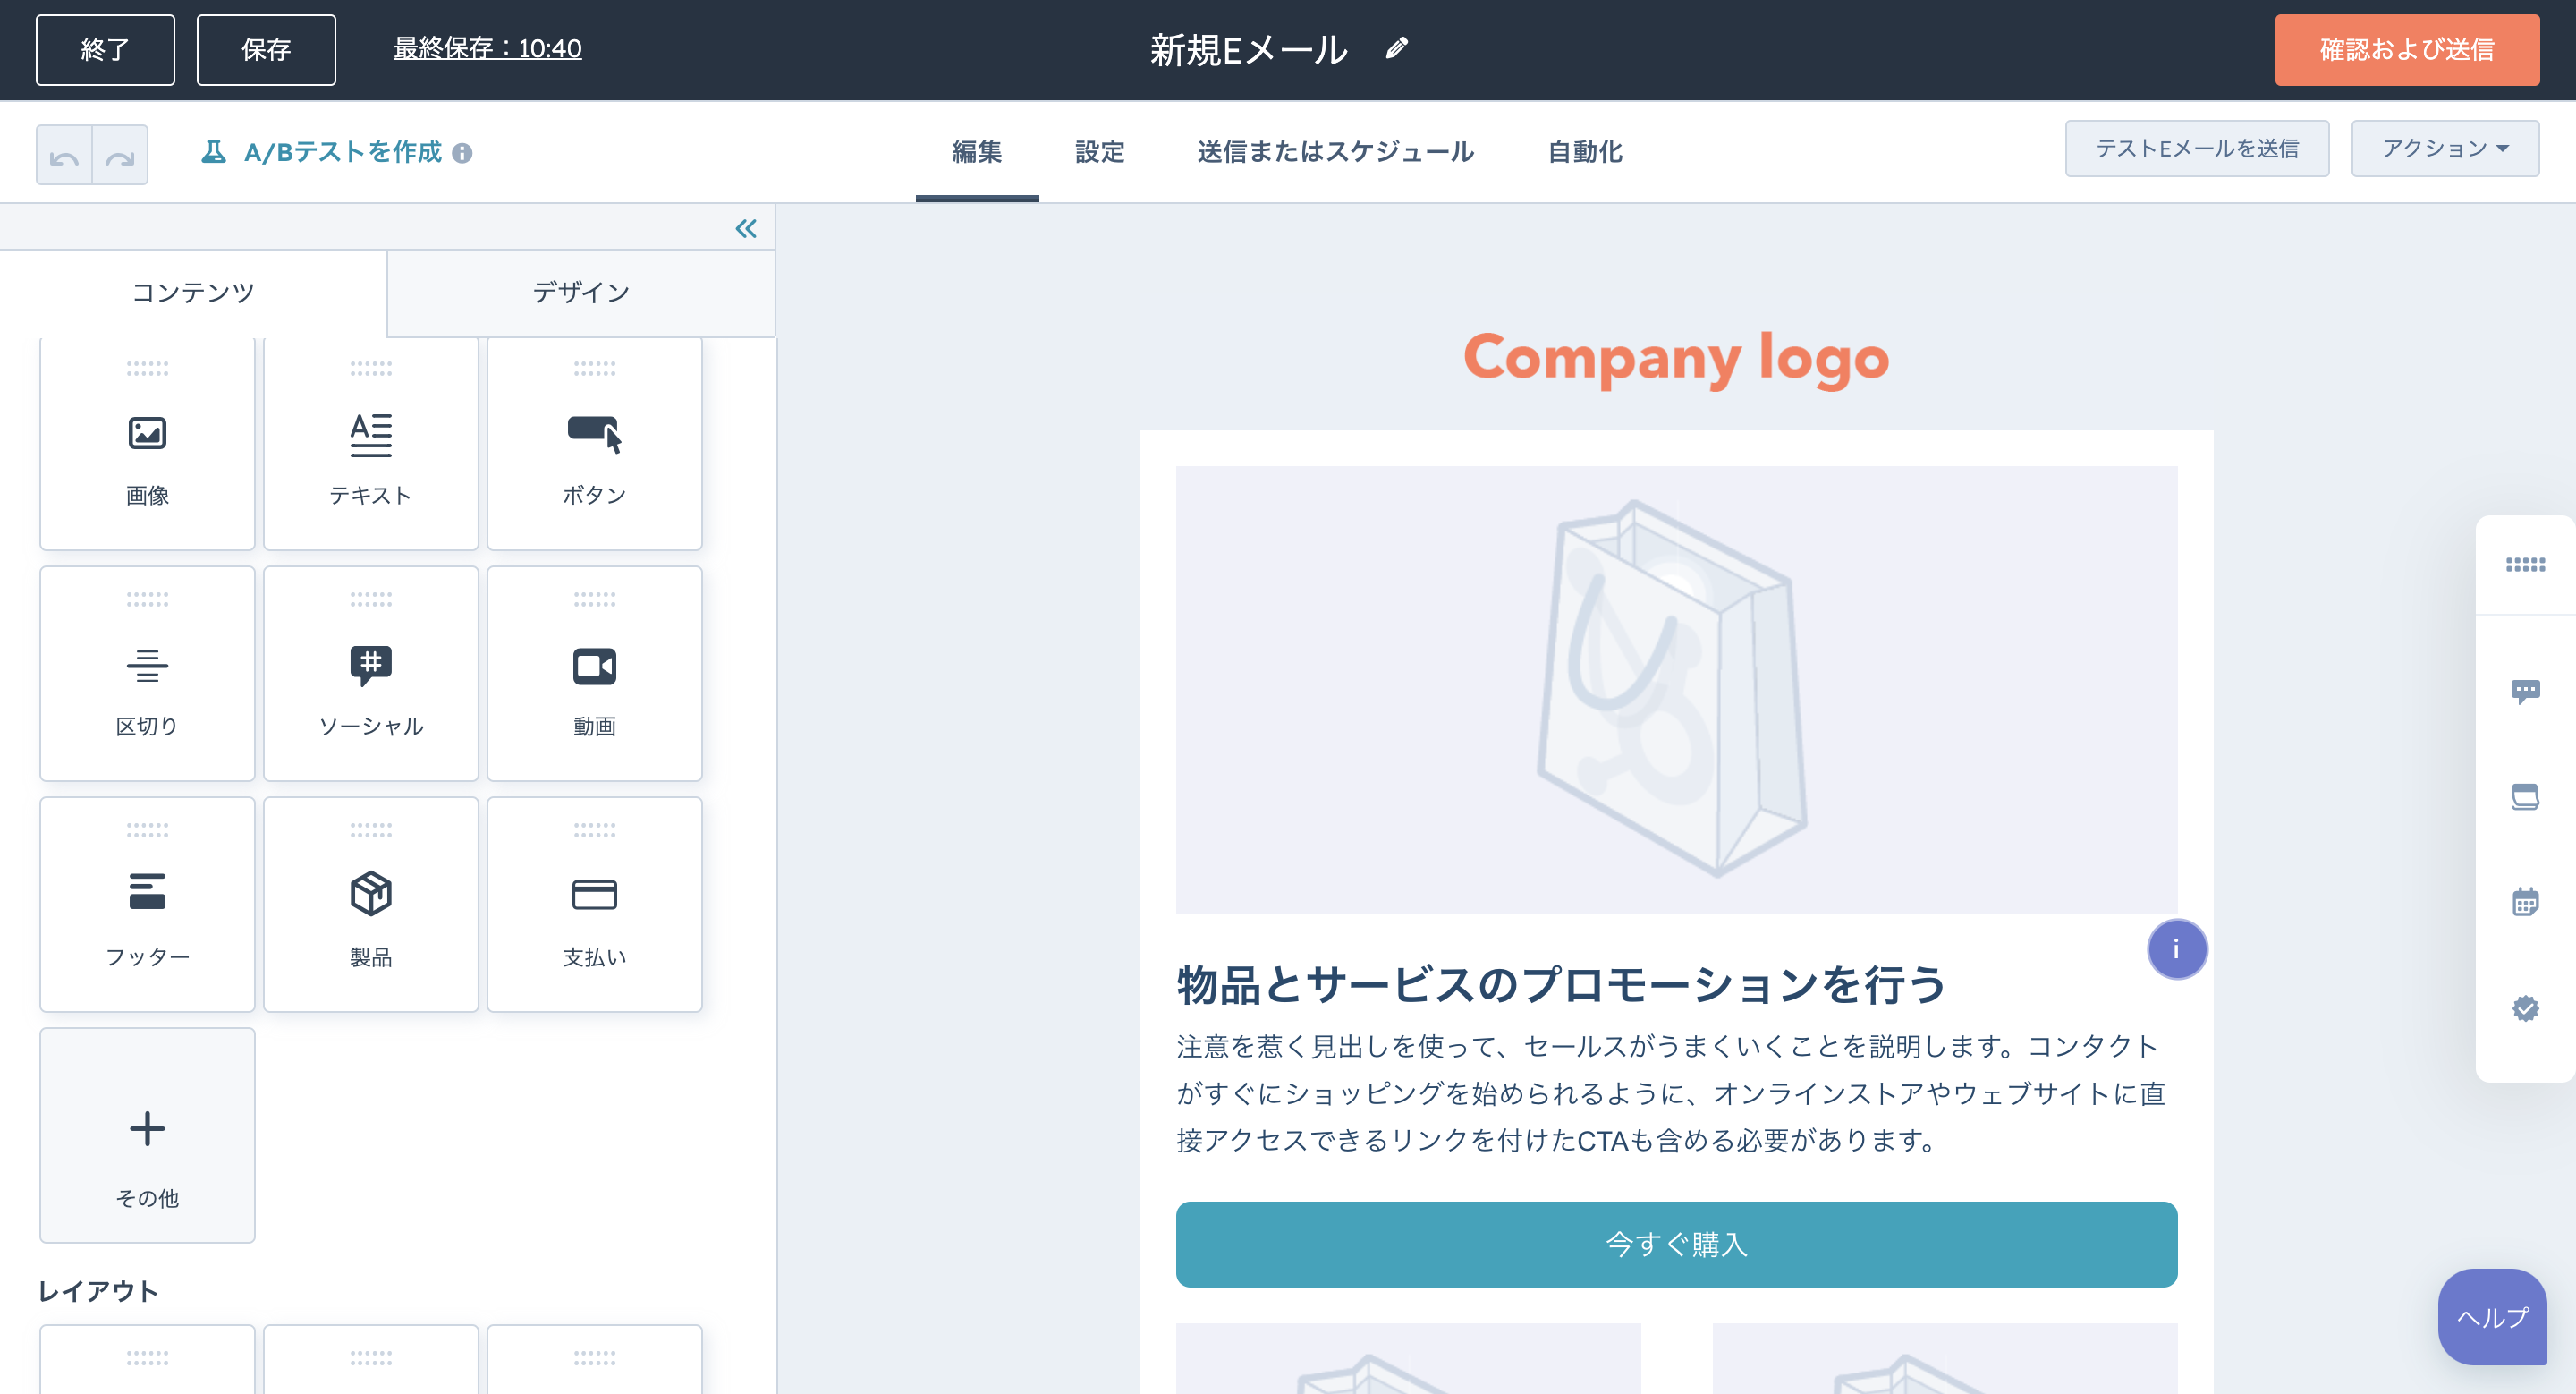Select the ボタン button module

594,444
